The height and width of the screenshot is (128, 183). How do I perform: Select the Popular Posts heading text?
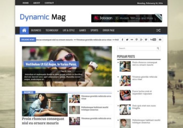click(126, 56)
